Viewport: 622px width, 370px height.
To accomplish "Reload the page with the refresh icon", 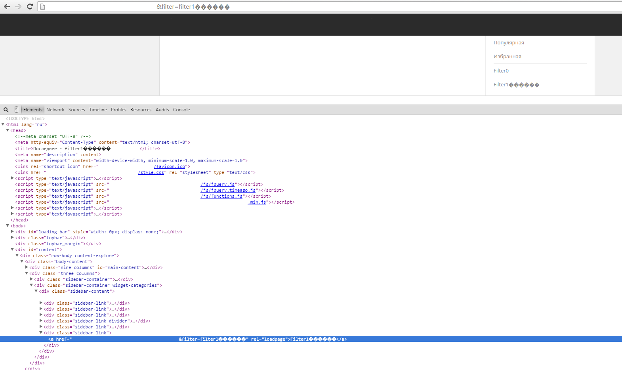I will click(30, 6).
